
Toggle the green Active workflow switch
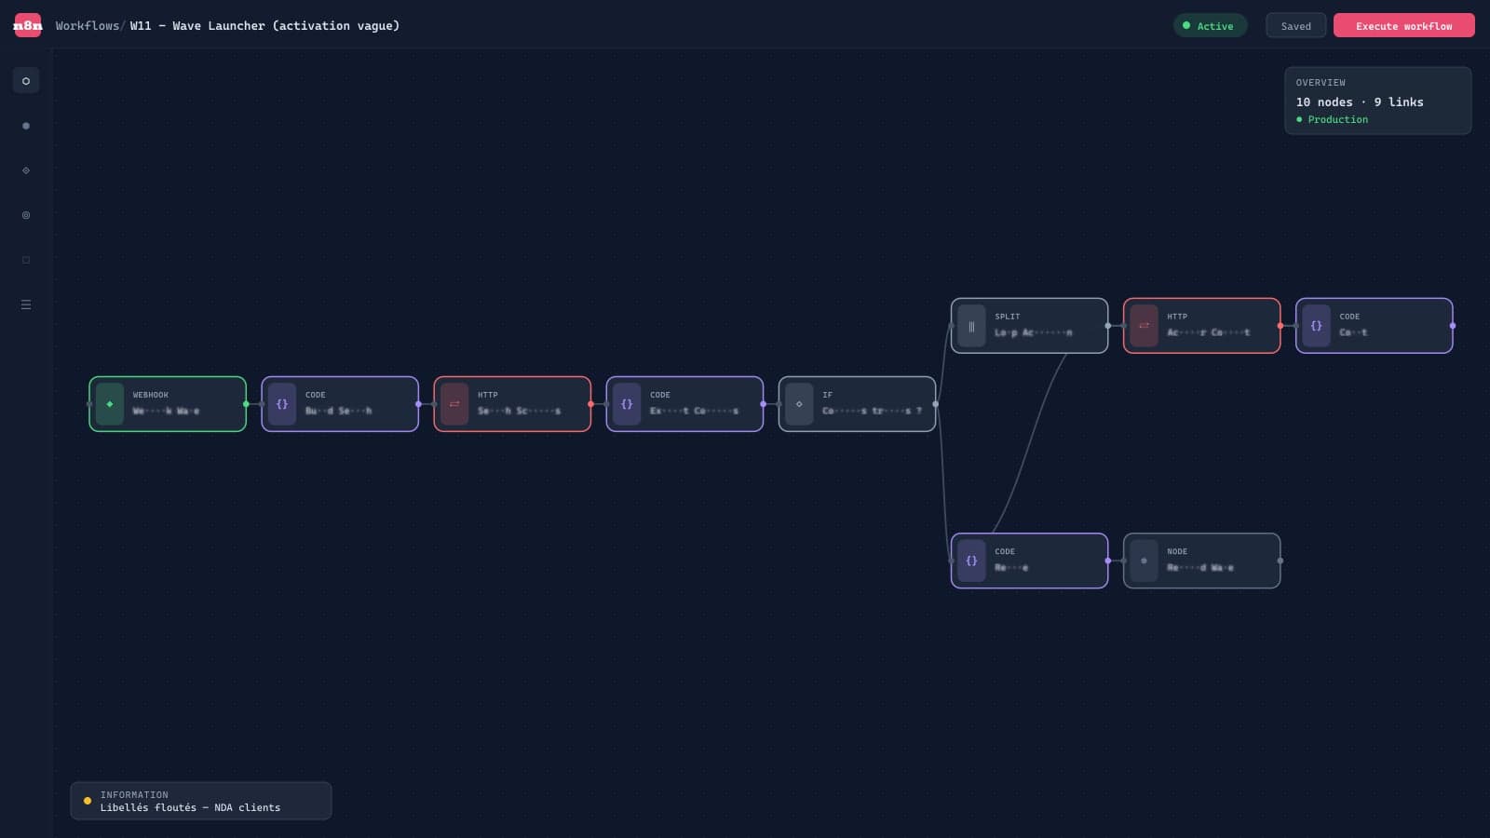[x=1210, y=25]
